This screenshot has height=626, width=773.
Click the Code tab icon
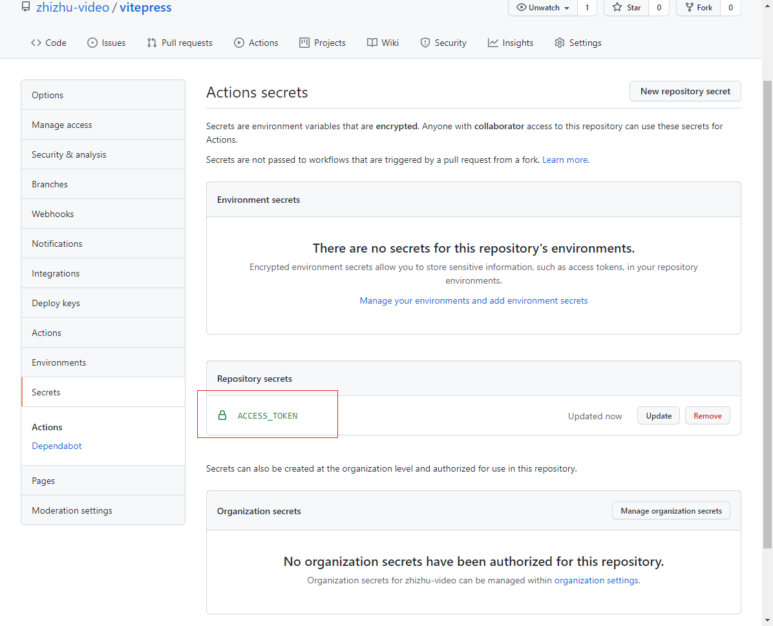click(x=36, y=43)
